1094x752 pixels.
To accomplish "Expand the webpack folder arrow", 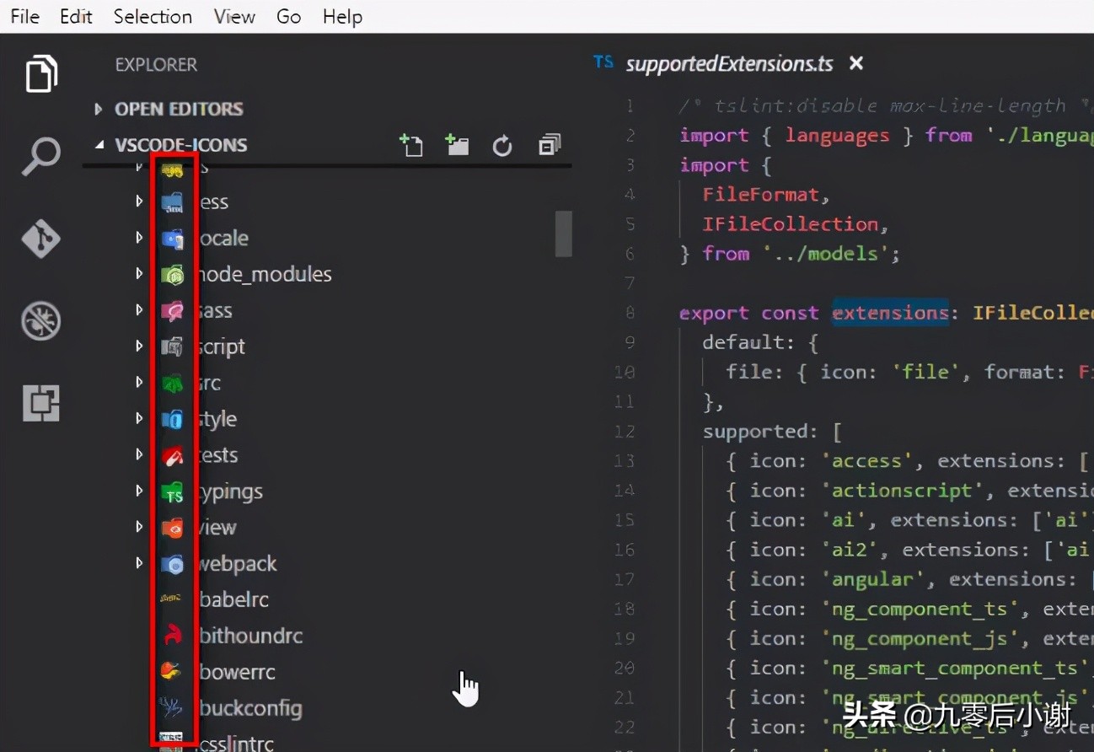I will [x=139, y=563].
